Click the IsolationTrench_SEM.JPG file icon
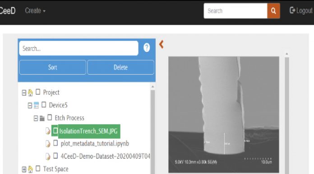Screen dimensions: 314x174 click(48, 131)
